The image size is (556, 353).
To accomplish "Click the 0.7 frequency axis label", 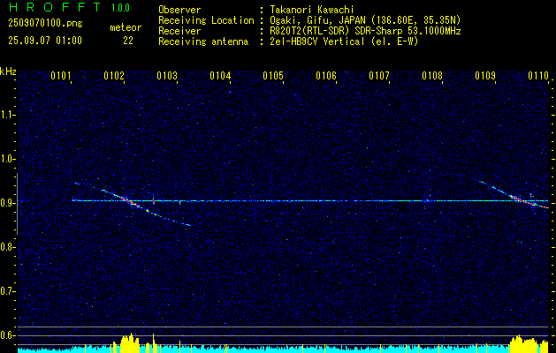I will tap(7, 291).
